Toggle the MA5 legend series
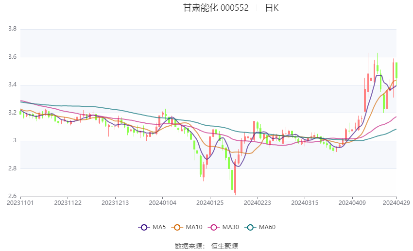 coord(152,227)
